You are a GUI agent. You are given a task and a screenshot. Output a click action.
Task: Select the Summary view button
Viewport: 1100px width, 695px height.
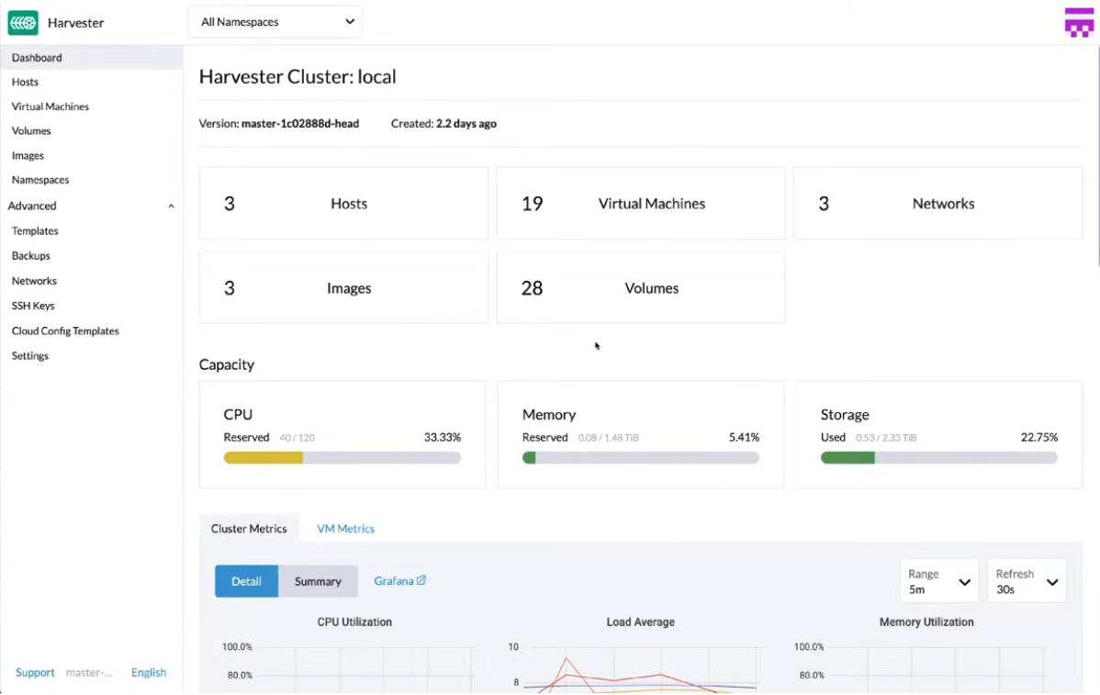(x=318, y=581)
